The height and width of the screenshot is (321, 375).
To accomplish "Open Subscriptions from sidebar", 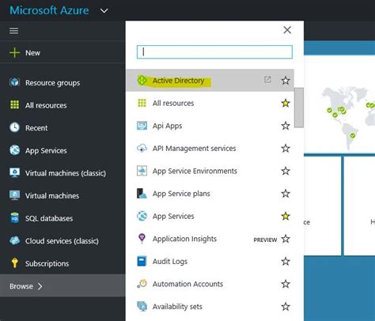I will tap(47, 263).
